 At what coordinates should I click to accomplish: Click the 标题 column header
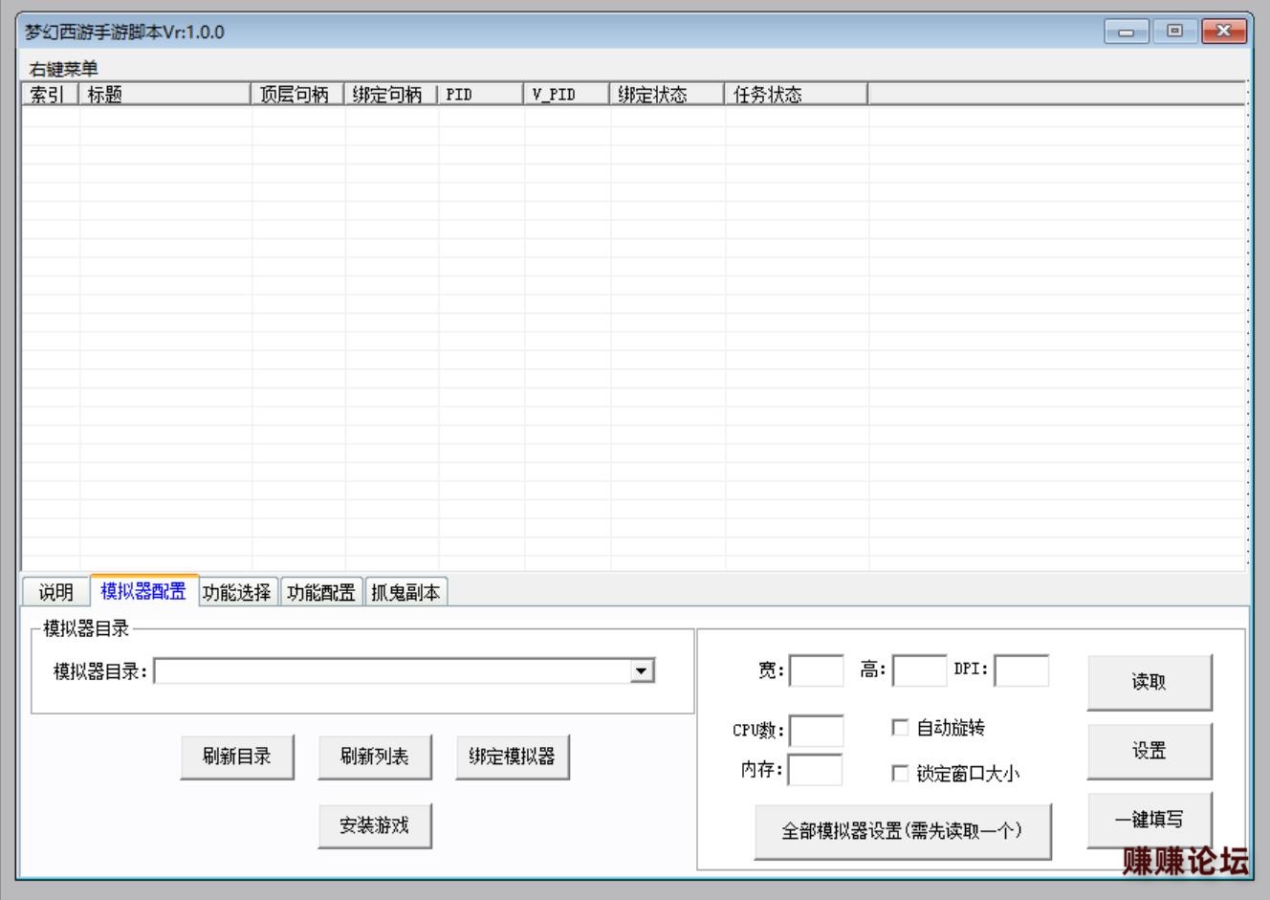pyautogui.click(x=165, y=95)
